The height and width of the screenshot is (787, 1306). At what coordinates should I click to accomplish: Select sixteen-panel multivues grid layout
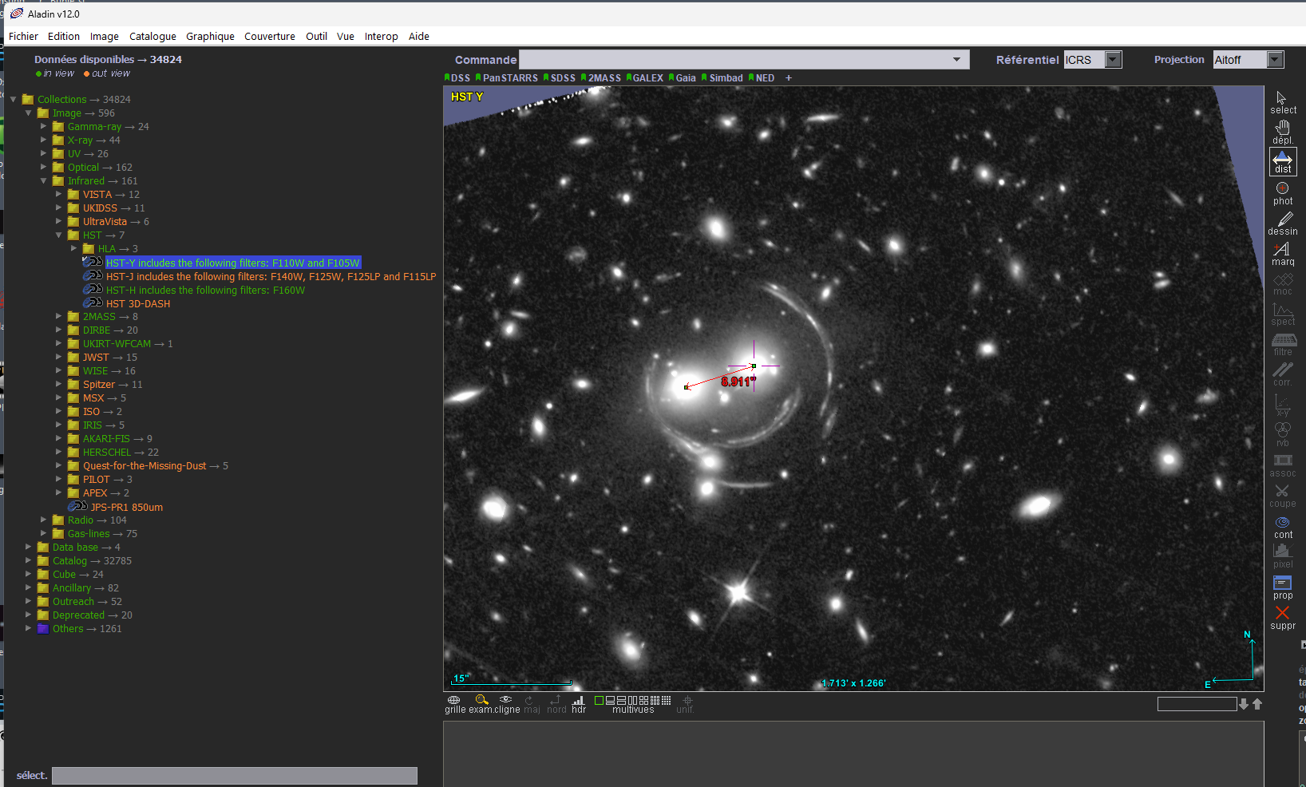point(666,700)
